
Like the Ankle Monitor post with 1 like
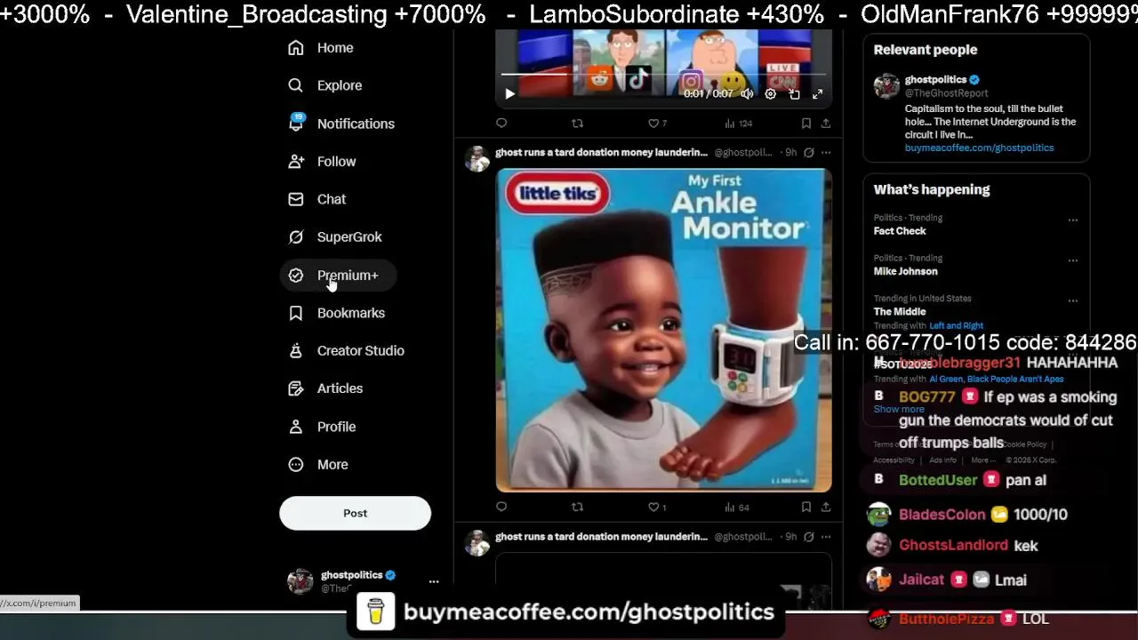pos(657,507)
